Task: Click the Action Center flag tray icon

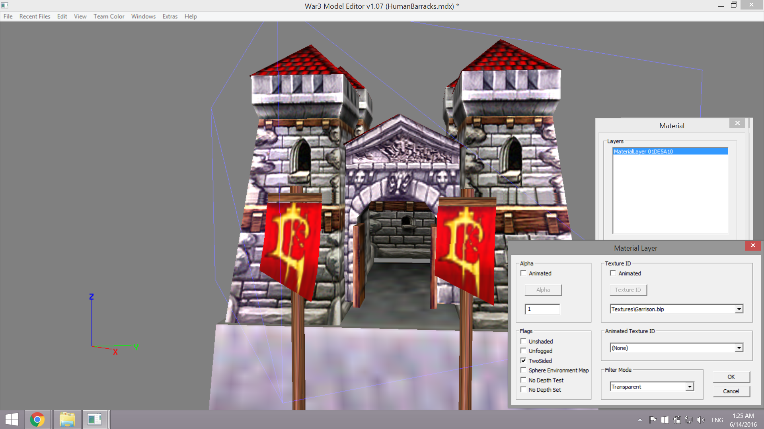Action: pyautogui.click(x=653, y=420)
